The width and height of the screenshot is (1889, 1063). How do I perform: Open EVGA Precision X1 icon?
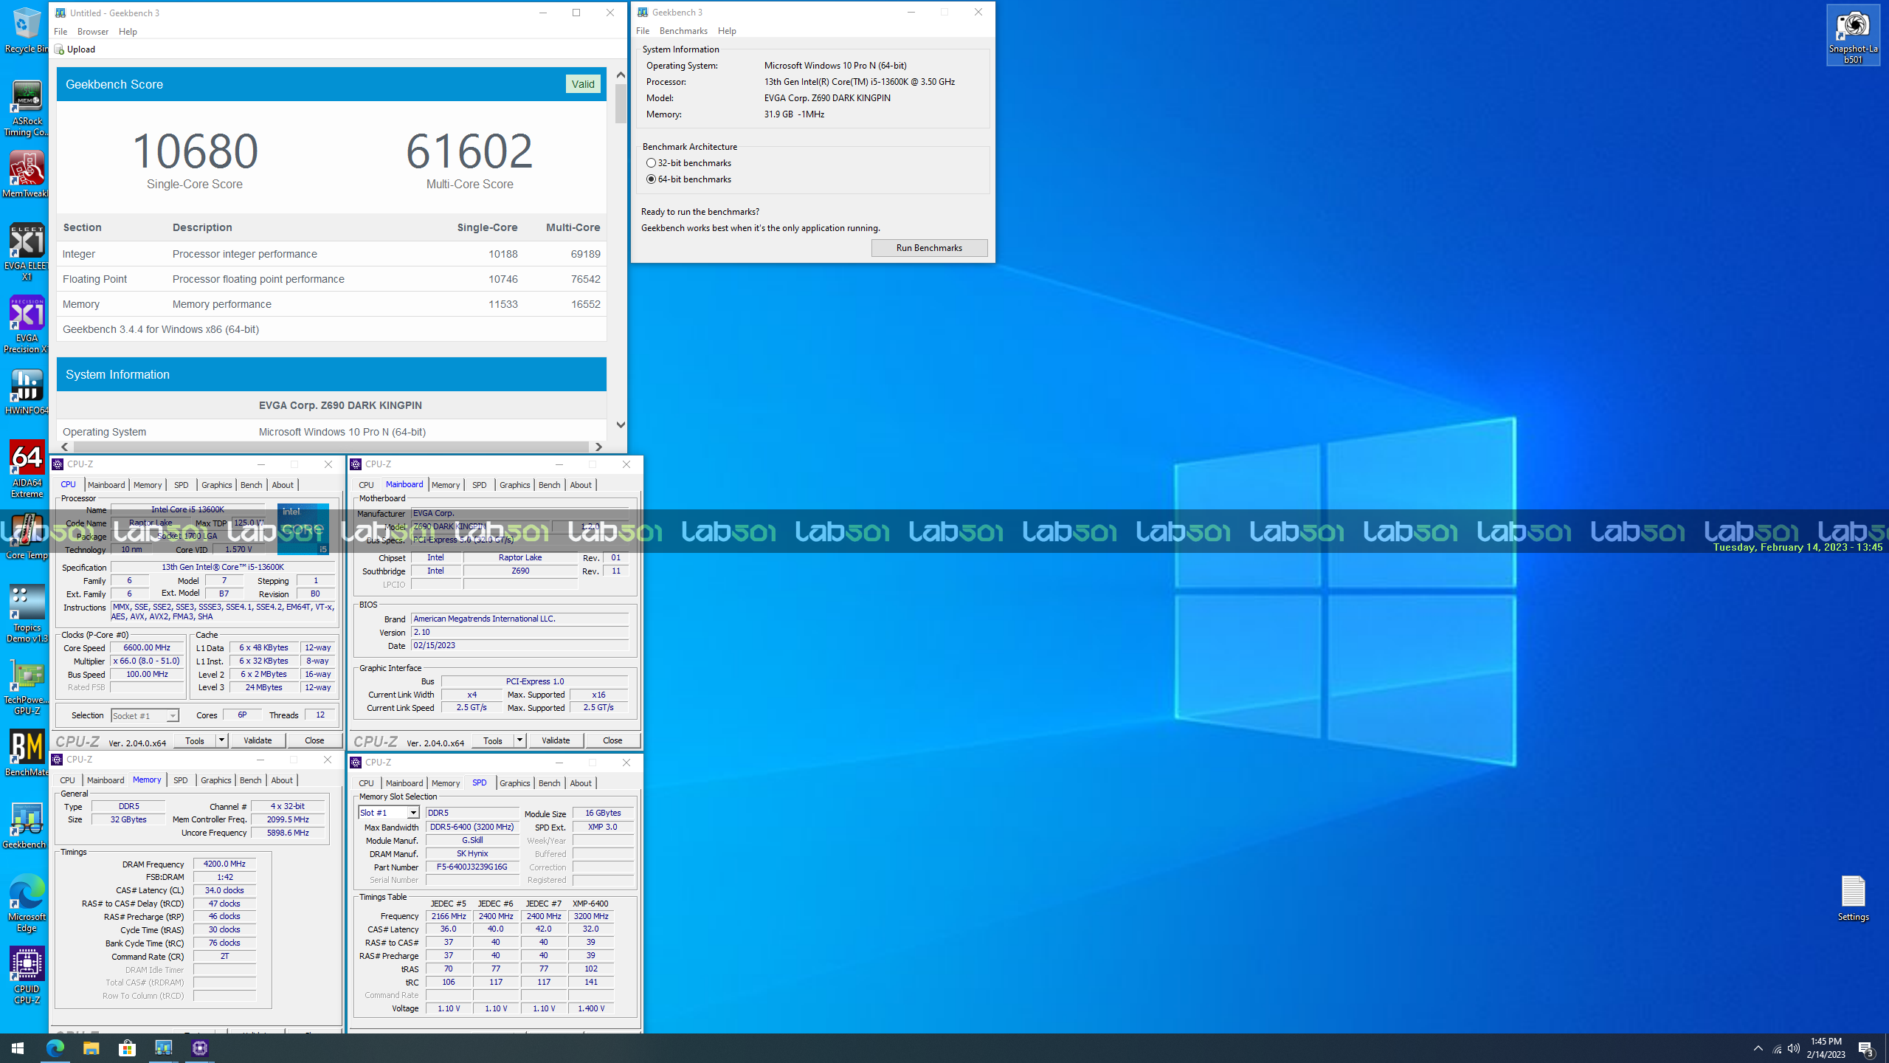click(x=27, y=324)
